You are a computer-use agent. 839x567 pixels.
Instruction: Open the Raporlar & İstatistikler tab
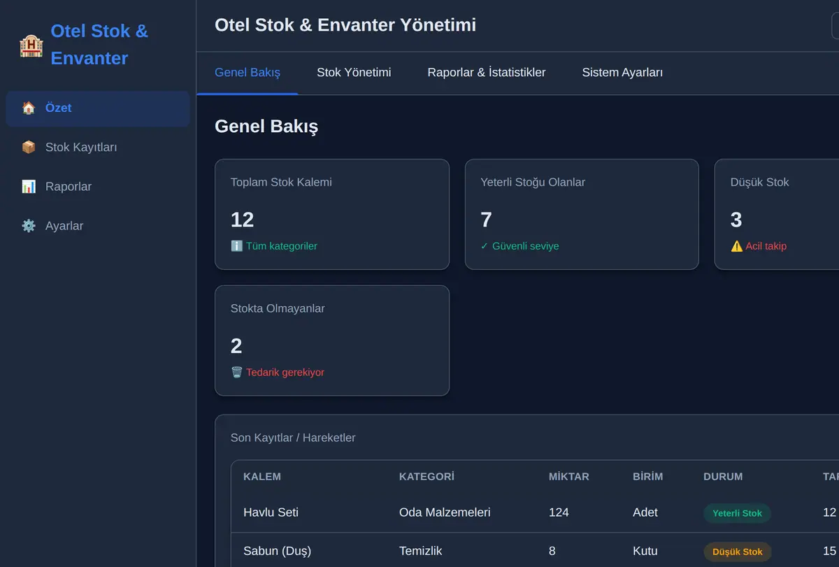point(487,73)
